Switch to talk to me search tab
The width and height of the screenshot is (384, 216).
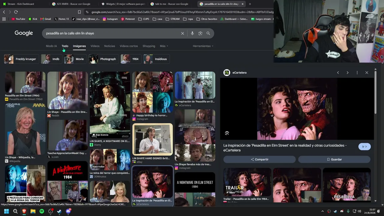tap(172, 4)
